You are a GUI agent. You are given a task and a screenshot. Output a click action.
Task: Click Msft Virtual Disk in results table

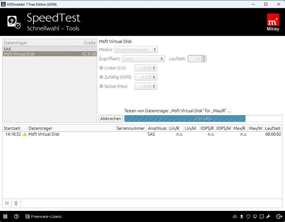[44, 134]
